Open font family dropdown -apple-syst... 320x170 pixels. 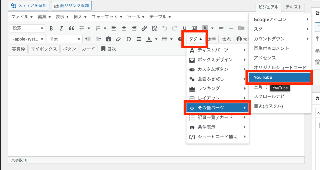point(28,39)
